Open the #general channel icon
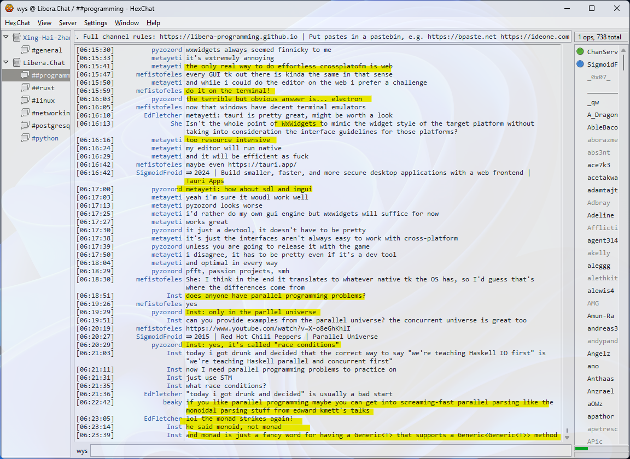Viewport: 630px width, 459px height. pyautogui.click(x=25, y=50)
